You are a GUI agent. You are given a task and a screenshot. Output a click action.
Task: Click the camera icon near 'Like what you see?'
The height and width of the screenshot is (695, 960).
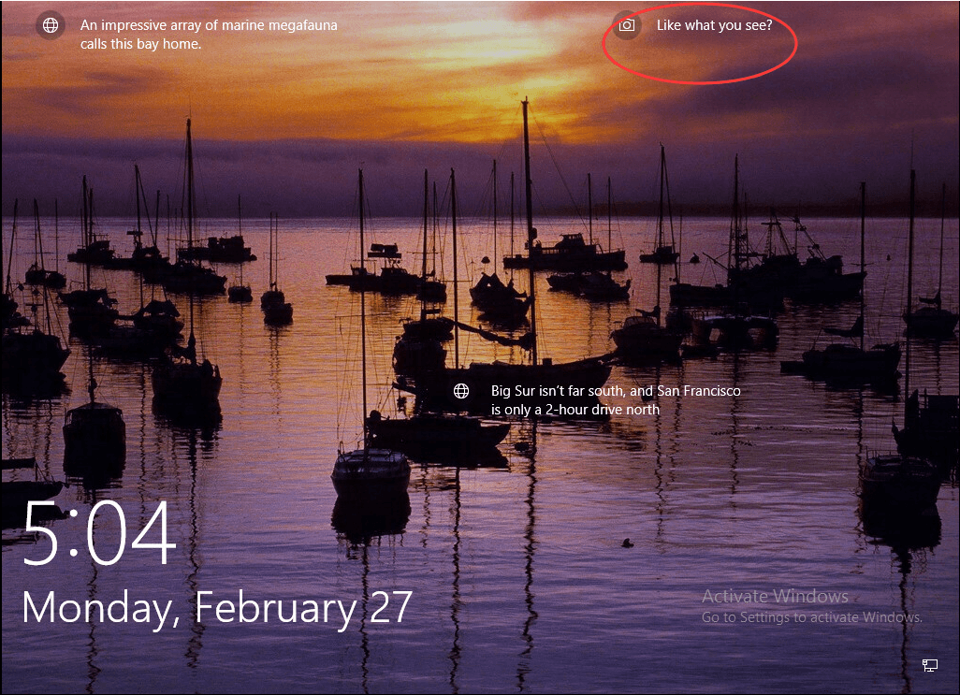point(626,27)
